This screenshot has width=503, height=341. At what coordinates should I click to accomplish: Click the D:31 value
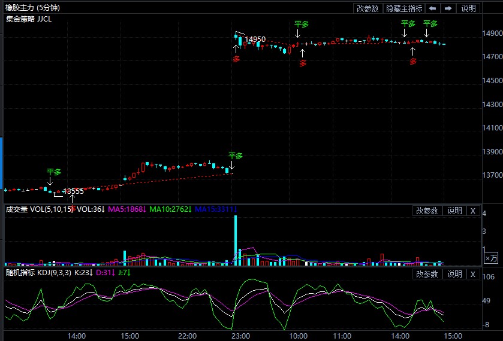(x=106, y=273)
